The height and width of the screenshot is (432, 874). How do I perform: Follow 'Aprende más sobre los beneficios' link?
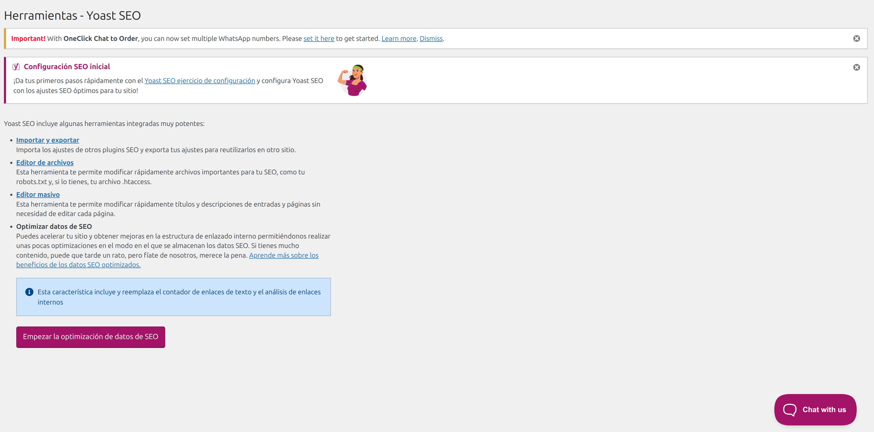[x=284, y=255]
